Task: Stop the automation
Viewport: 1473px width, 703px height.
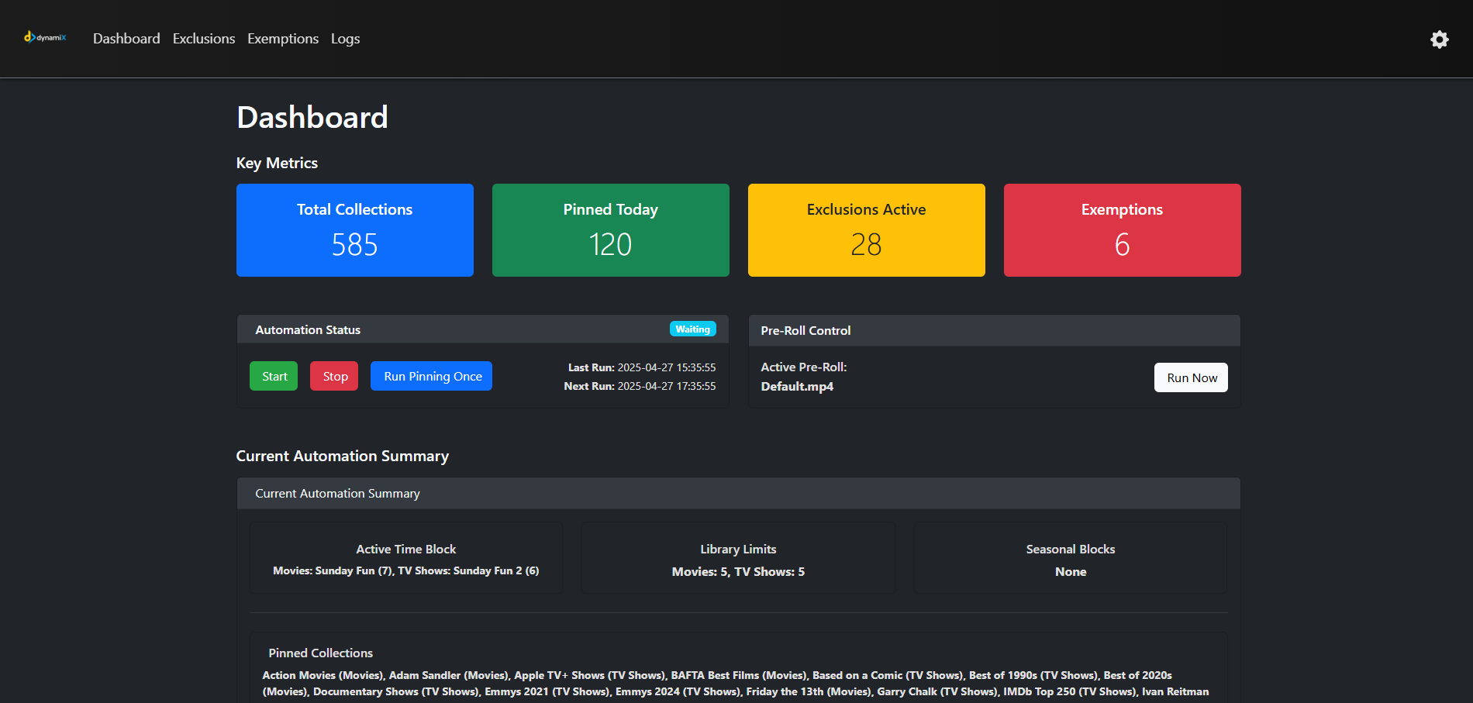Action: pos(334,376)
